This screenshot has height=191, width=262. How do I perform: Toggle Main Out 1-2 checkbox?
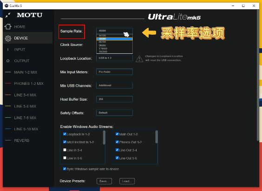pyautogui.click(x=117, y=134)
